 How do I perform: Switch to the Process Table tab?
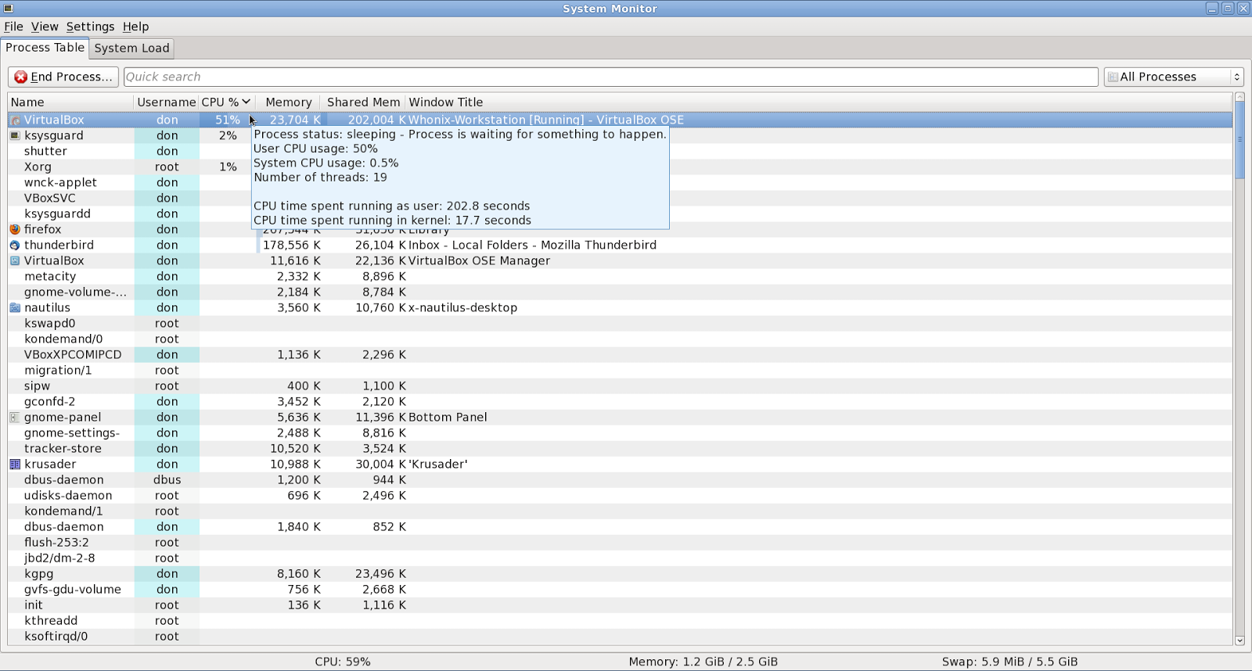click(45, 48)
